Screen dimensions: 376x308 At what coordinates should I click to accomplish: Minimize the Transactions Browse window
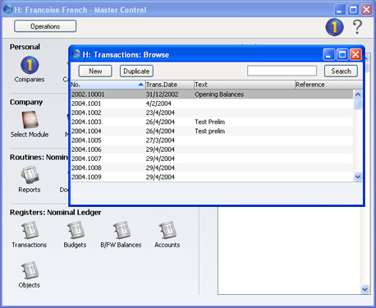click(328, 54)
